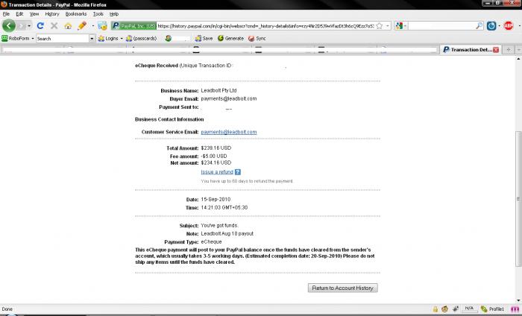The height and width of the screenshot is (316, 522).
Task: Click the pencil edit toolbar icon
Action: [82, 25]
